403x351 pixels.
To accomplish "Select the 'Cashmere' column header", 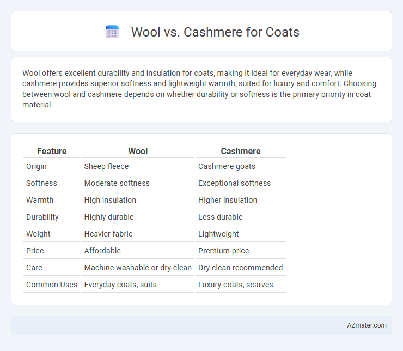I will 241,151.
